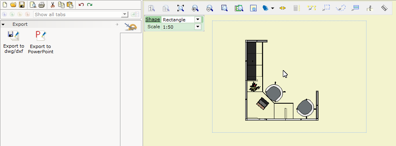
Task: Select the ruler measuring tool
Action: click(x=384, y=8)
